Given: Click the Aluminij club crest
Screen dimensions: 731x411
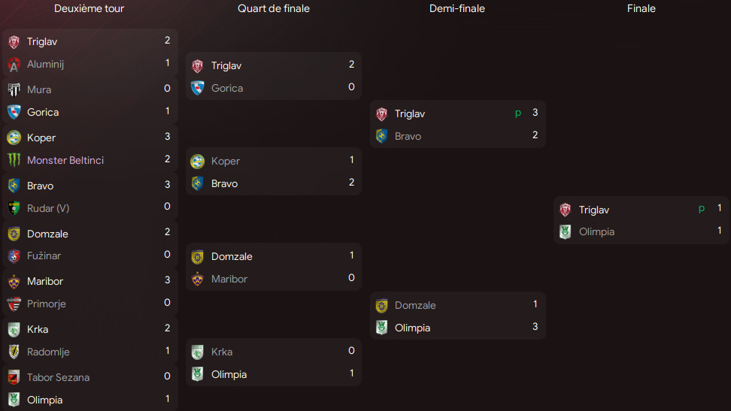Looking at the screenshot, I should pyautogui.click(x=14, y=65).
